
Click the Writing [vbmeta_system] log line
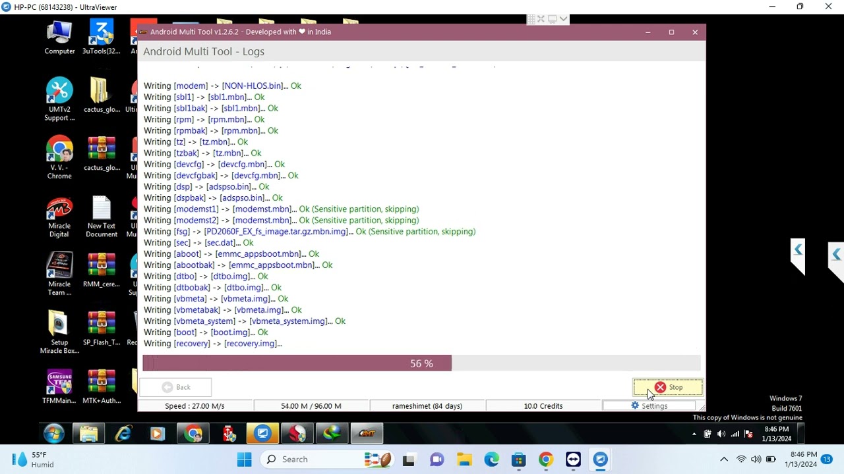tap(245, 321)
